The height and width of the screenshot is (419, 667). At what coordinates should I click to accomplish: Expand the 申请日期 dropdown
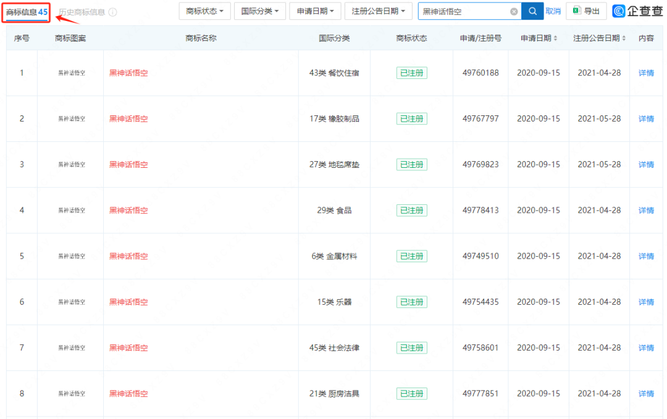(x=315, y=11)
